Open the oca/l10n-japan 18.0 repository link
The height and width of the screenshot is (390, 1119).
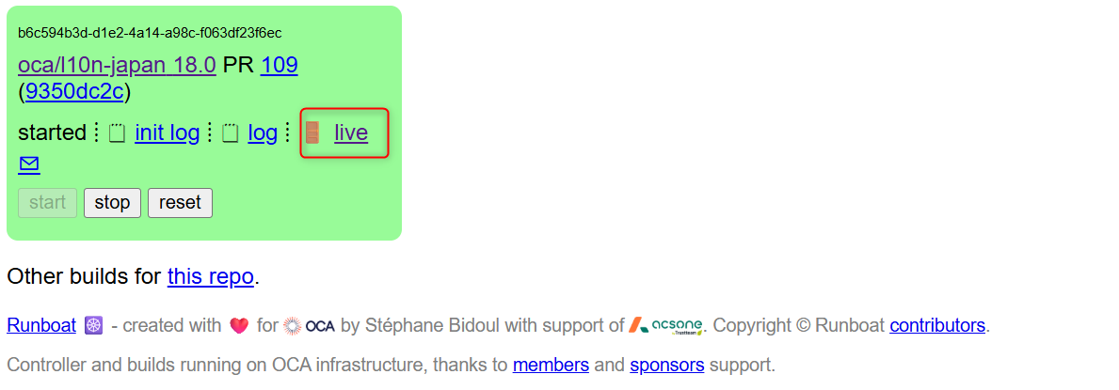coord(117,66)
